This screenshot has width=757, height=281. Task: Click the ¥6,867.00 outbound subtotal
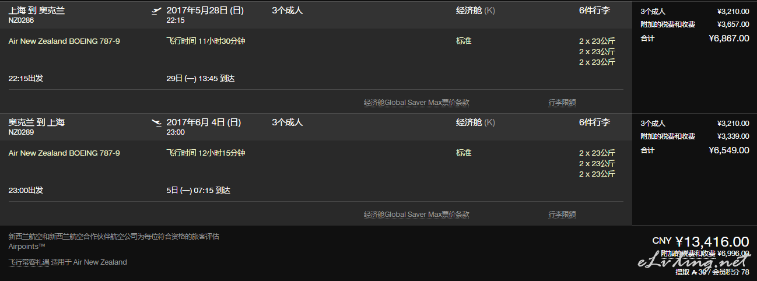pos(728,38)
